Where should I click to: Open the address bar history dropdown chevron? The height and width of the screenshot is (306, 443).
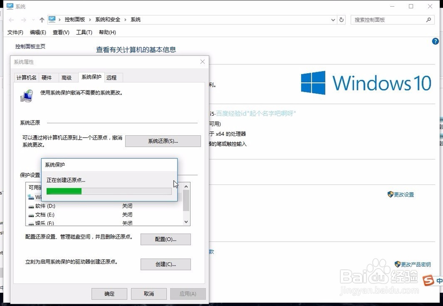coord(333,20)
